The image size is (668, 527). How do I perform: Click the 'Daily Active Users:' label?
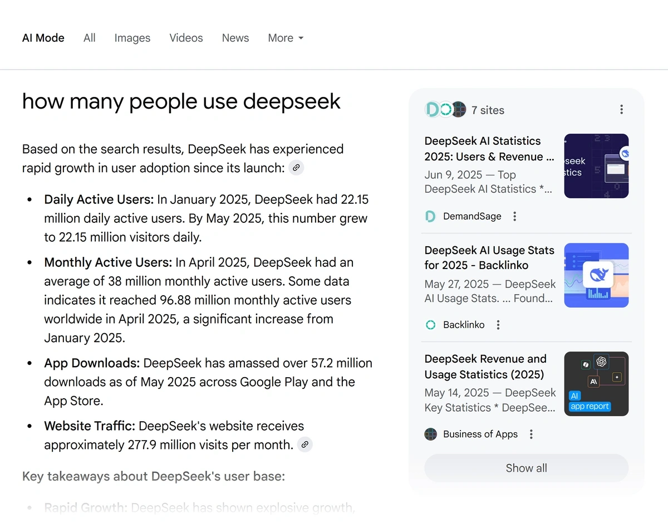99,199
